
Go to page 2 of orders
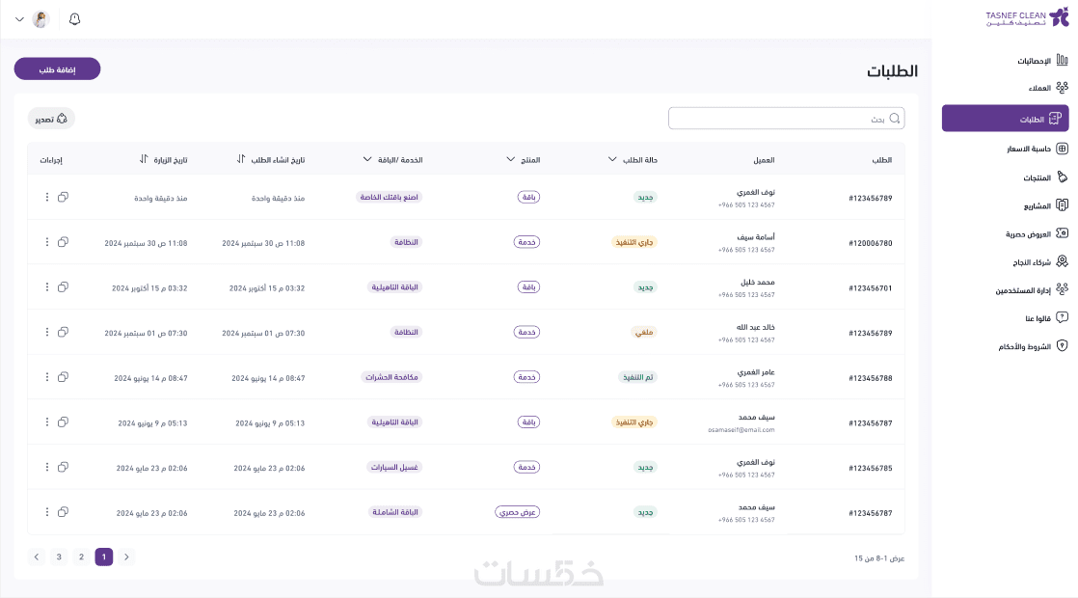(81, 557)
